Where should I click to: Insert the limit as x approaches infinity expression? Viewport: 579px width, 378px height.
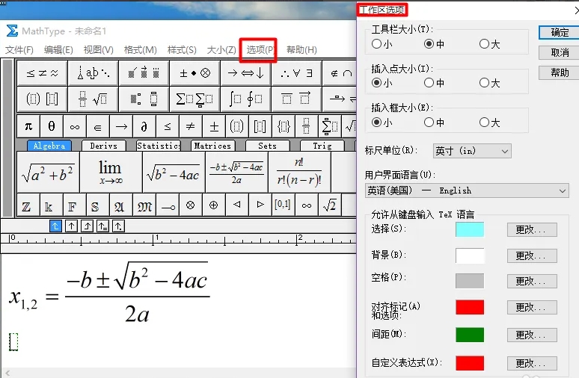coord(111,173)
